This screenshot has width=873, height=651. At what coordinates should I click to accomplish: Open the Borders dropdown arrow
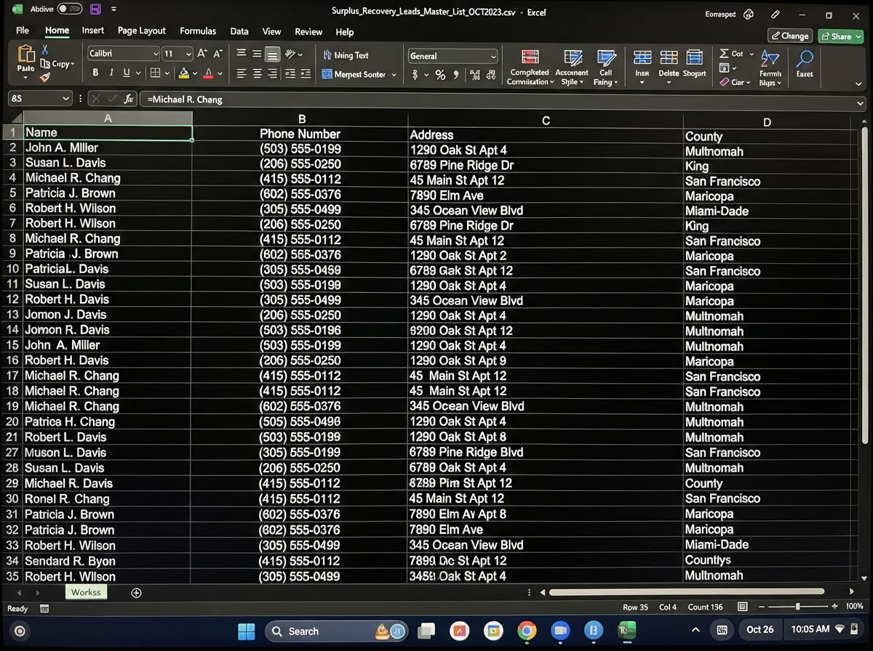point(167,73)
